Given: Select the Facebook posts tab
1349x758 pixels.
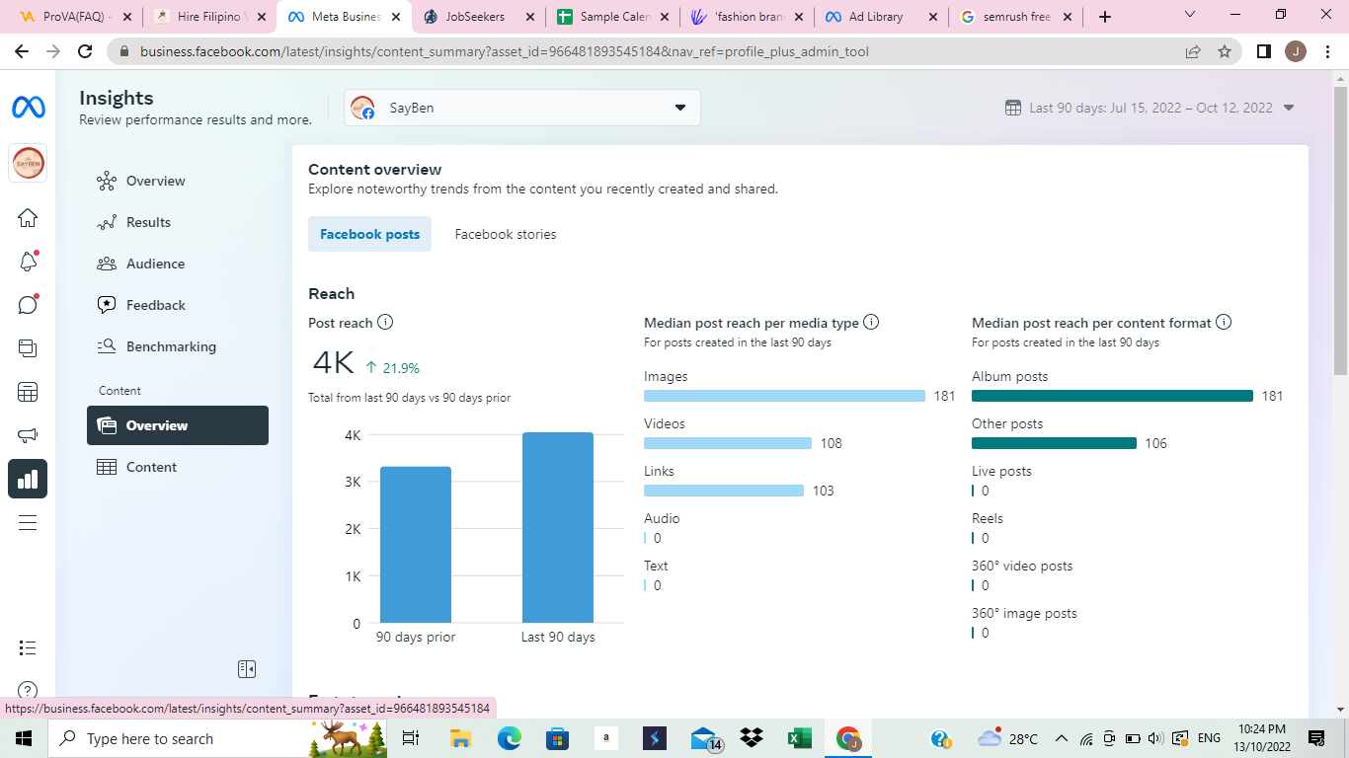Looking at the screenshot, I should (369, 234).
